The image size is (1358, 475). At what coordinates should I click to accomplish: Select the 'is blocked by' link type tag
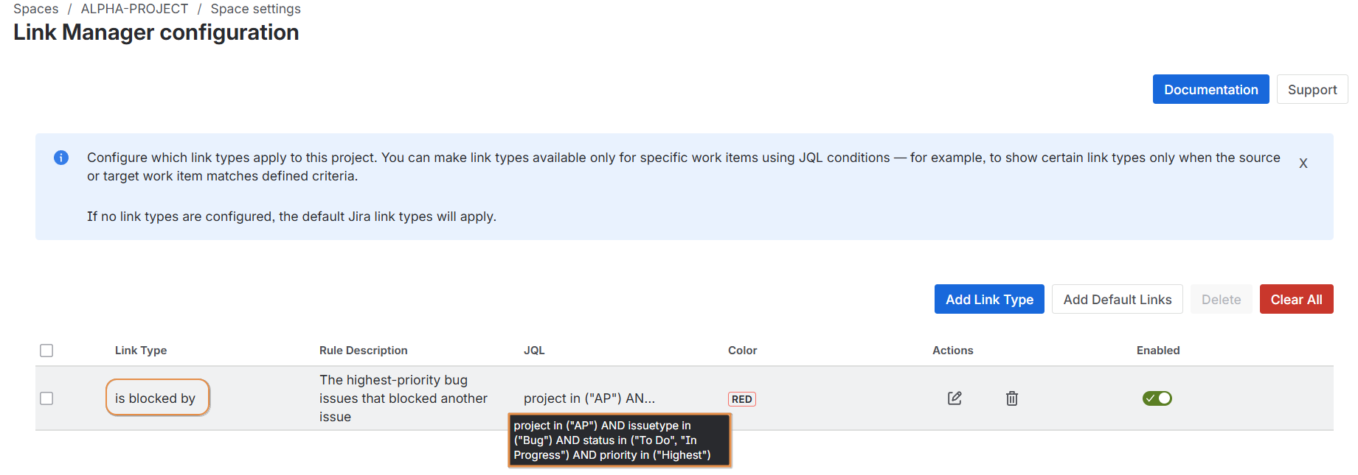[156, 398]
